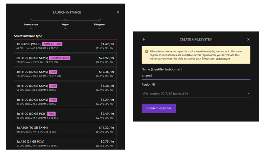This screenshot has width=273, height=153.
Task: Close the Create a Filesystem dialog
Action: tap(248, 39)
